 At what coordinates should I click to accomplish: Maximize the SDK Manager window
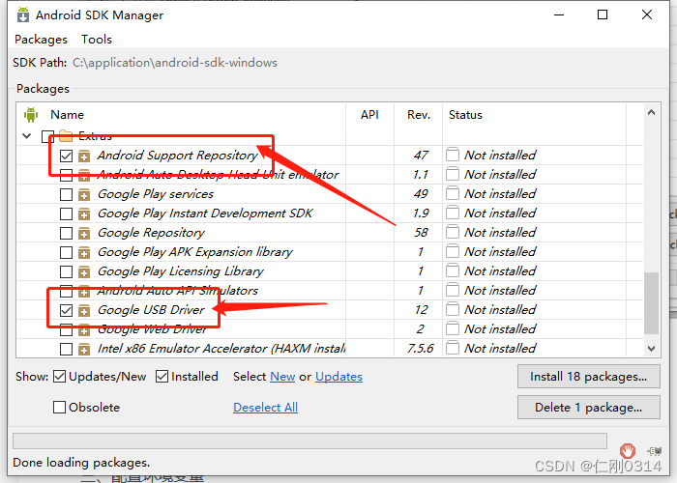coord(603,14)
